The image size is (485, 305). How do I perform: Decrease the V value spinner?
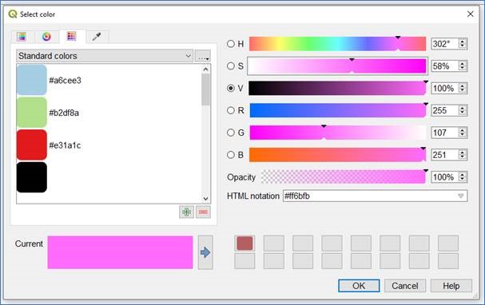(463, 91)
